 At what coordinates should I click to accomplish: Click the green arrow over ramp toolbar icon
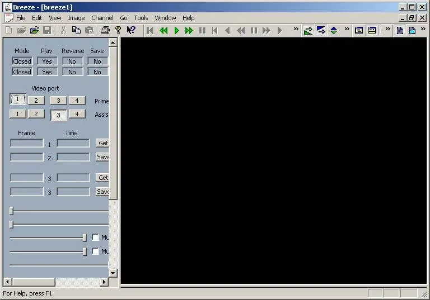tap(308, 30)
